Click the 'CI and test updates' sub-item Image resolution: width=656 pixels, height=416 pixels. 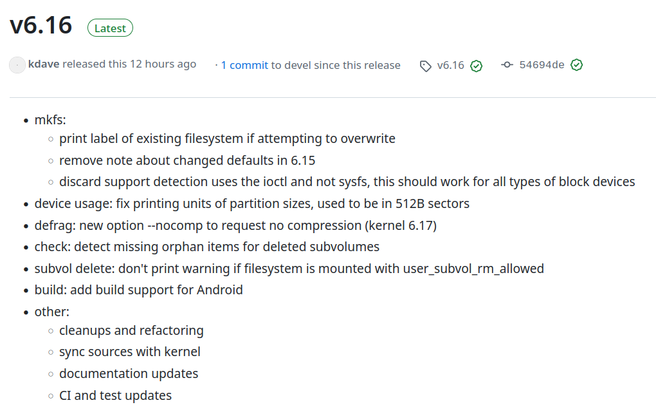(116, 395)
